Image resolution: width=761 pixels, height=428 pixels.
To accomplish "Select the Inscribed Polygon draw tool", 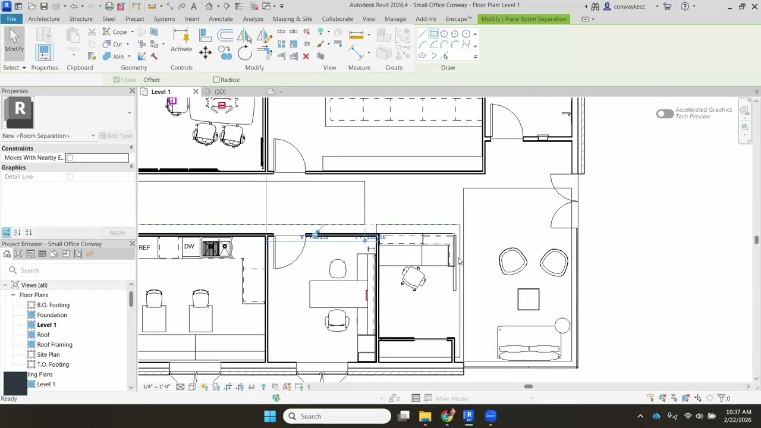I will [x=444, y=34].
